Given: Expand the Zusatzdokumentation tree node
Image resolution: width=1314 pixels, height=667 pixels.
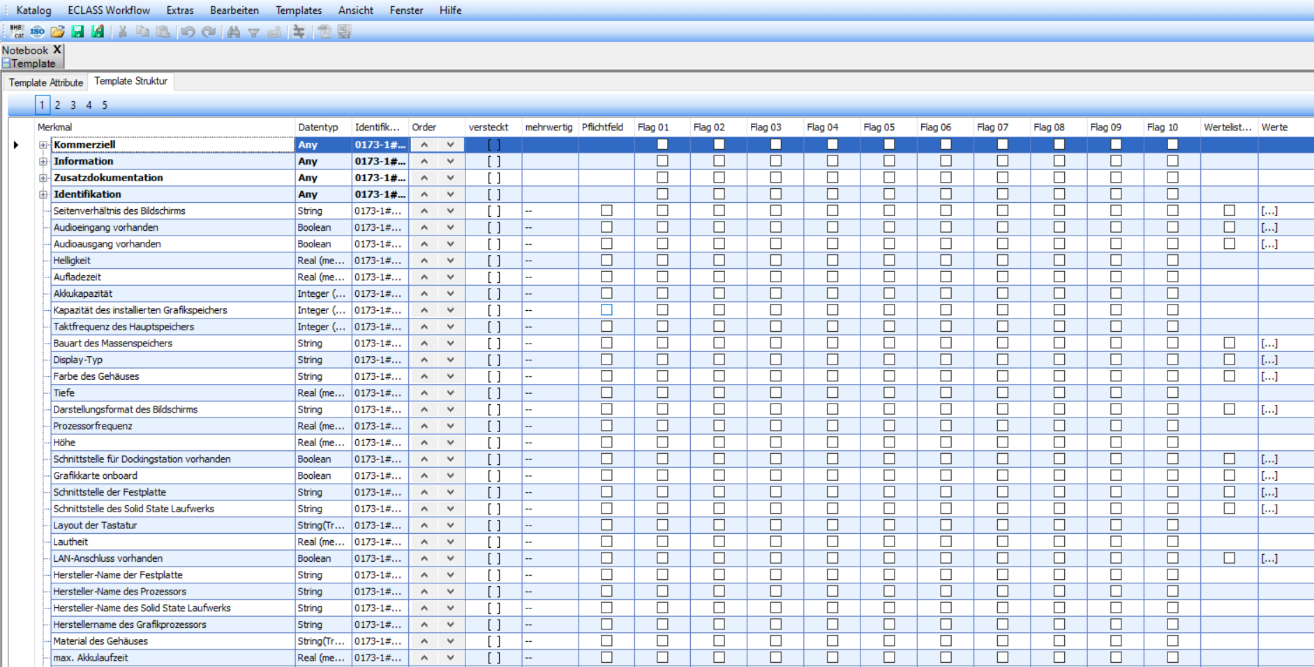Looking at the screenshot, I should (x=43, y=178).
